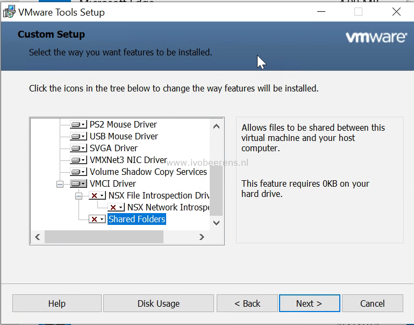Screen dimensions: 414x325
Task: Select SVGA Driver label
Action: click(x=113, y=148)
